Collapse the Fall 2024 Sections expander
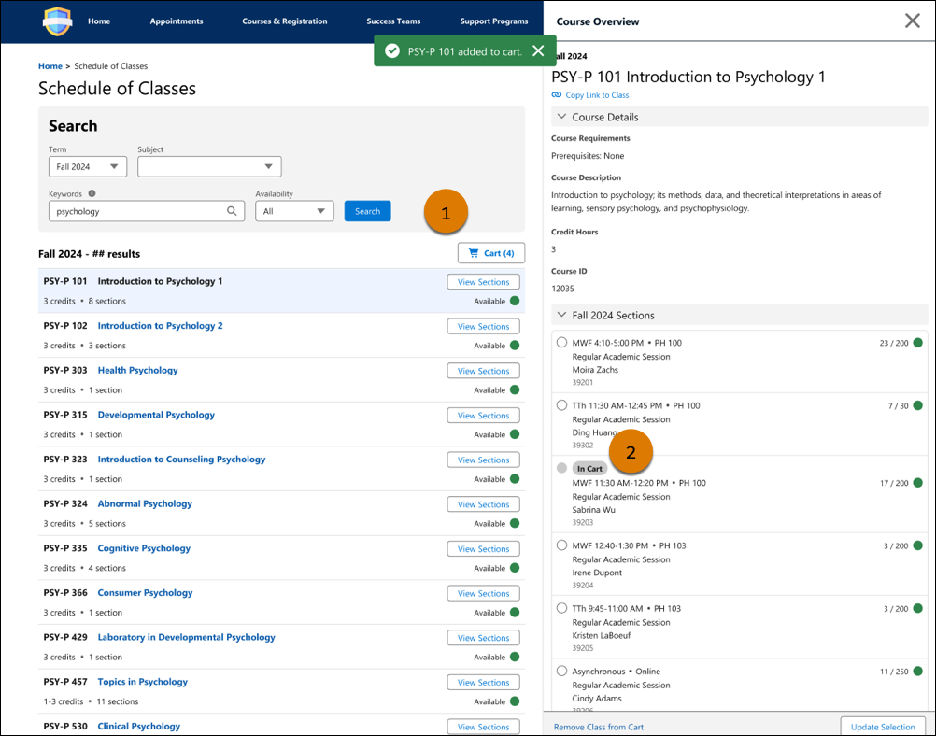This screenshot has height=736, width=936. (739, 315)
